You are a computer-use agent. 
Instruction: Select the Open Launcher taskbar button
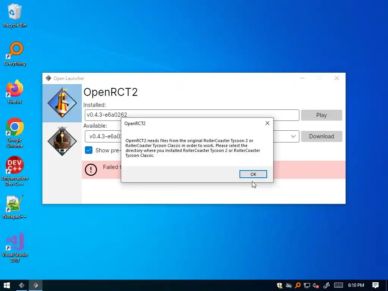pyautogui.click(x=22, y=285)
